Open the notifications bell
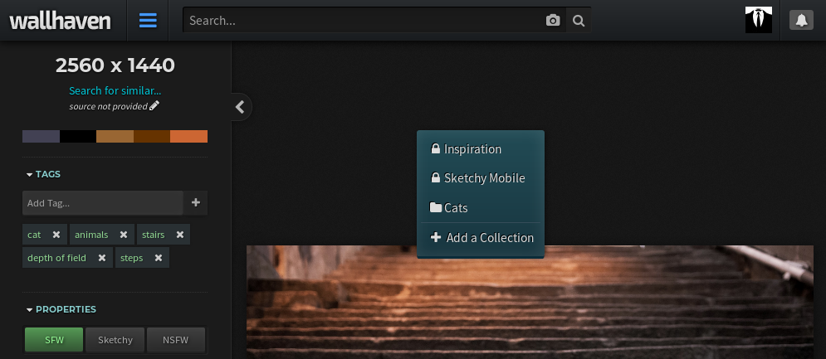 pos(801,20)
